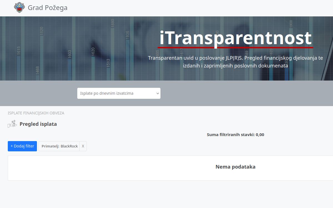Click the Primatelj: label inside the filter chip
This screenshot has width=333, height=208.
tap(50, 146)
